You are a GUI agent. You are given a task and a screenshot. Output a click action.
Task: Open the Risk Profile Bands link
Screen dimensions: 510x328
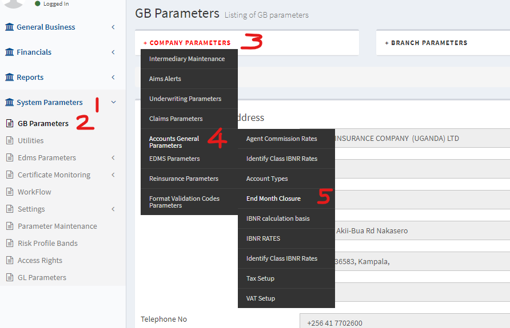47,243
